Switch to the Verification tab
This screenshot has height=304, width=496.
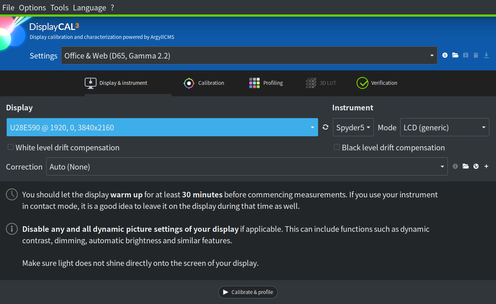[x=377, y=83]
